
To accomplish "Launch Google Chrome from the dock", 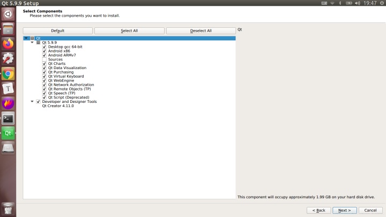I will pos(8,73).
